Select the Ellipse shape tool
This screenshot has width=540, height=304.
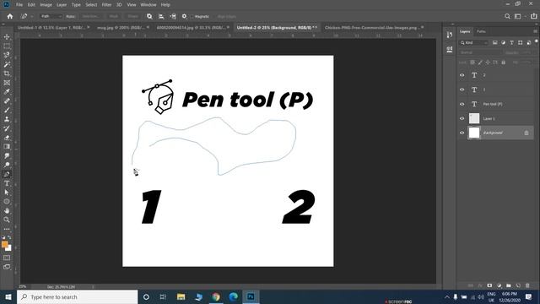pos(7,202)
